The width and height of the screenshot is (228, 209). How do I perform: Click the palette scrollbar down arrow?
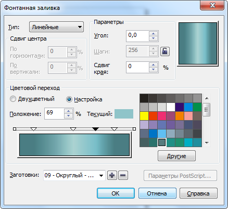pos(207,143)
